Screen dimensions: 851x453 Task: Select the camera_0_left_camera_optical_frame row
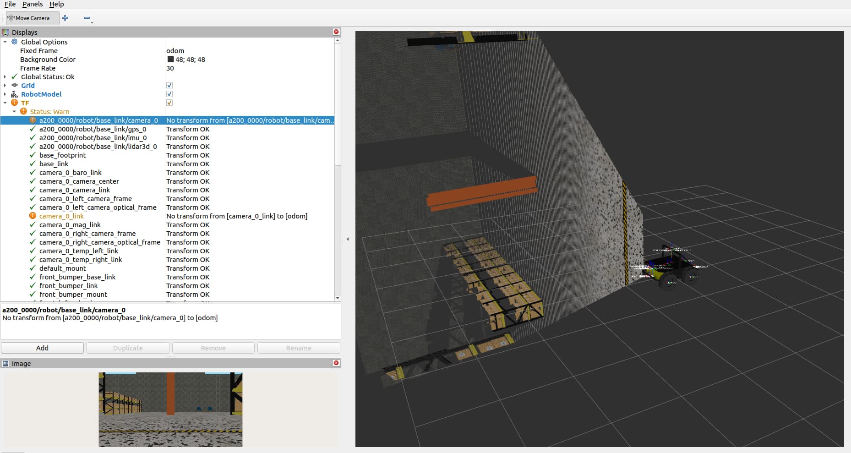[x=167, y=207]
